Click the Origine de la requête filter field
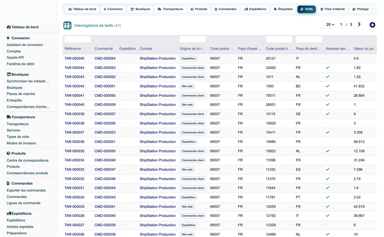 pyautogui.click(x=193, y=39)
